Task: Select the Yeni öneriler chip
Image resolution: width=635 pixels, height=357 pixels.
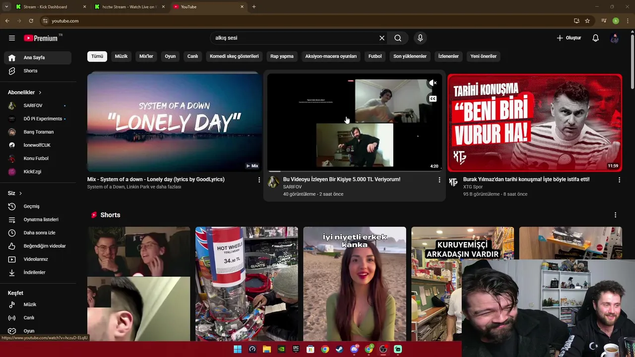Action: tap(483, 56)
